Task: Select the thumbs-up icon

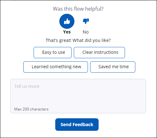Action: click(67, 21)
